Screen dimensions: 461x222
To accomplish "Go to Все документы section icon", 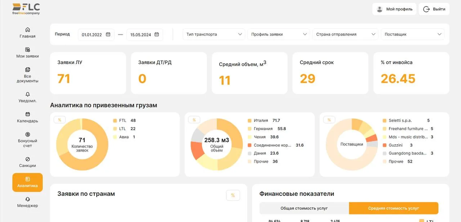I will tap(28, 70).
